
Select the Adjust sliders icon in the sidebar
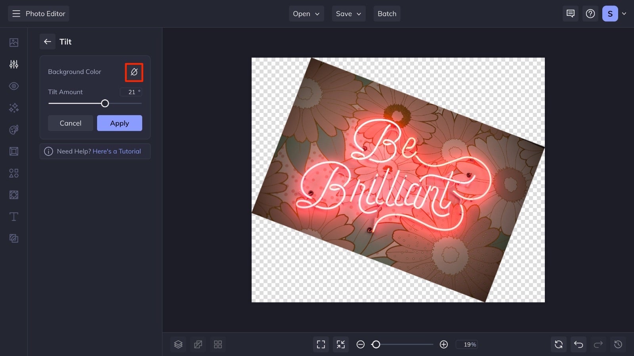(x=13, y=64)
